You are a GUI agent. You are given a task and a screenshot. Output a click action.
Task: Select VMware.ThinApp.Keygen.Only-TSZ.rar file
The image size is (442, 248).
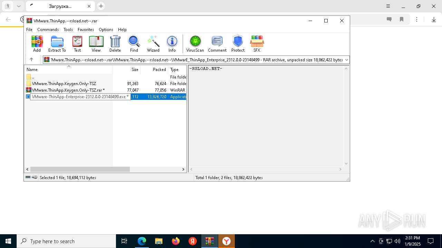click(105, 90)
